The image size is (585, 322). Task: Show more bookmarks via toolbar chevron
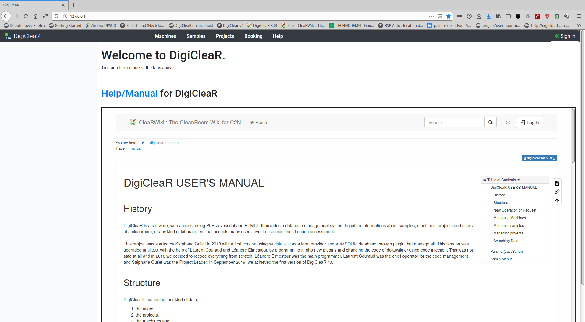pyautogui.click(x=579, y=26)
